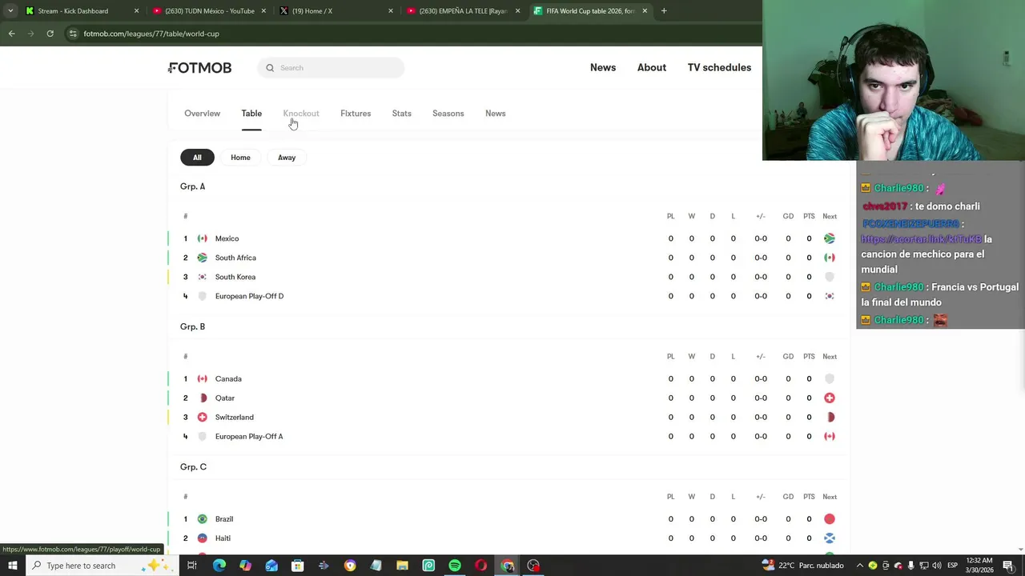Open the About page link
The width and height of the screenshot is (1025, 576).
[x=652, y=67]
